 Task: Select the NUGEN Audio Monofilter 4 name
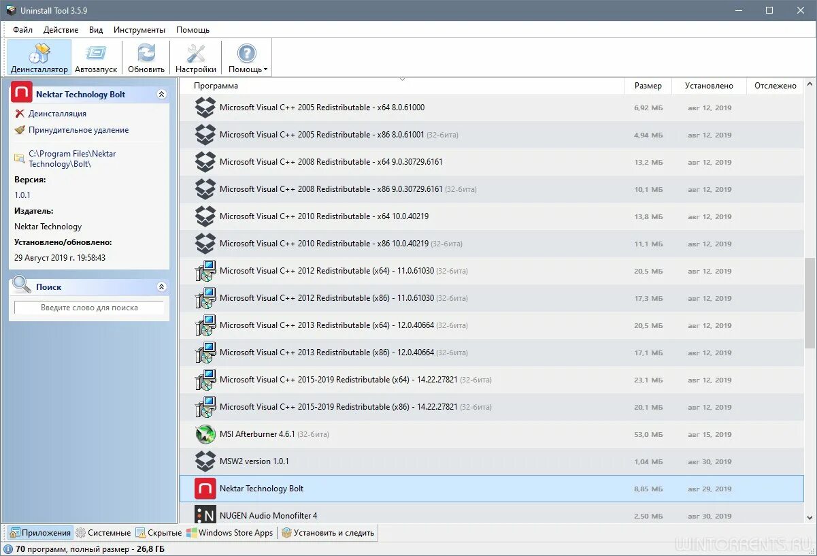tap(268, 516)
